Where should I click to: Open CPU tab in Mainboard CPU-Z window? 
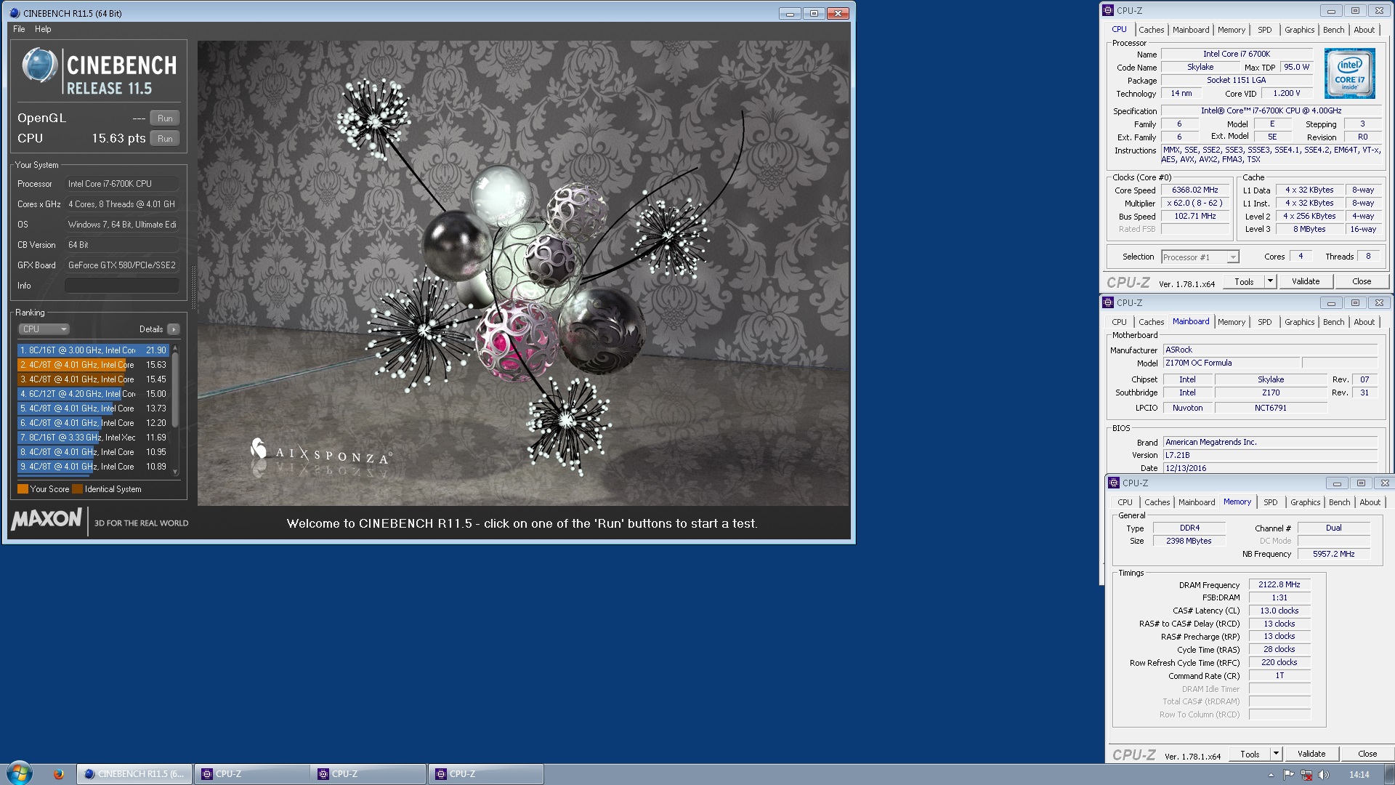click(1119, 322)
